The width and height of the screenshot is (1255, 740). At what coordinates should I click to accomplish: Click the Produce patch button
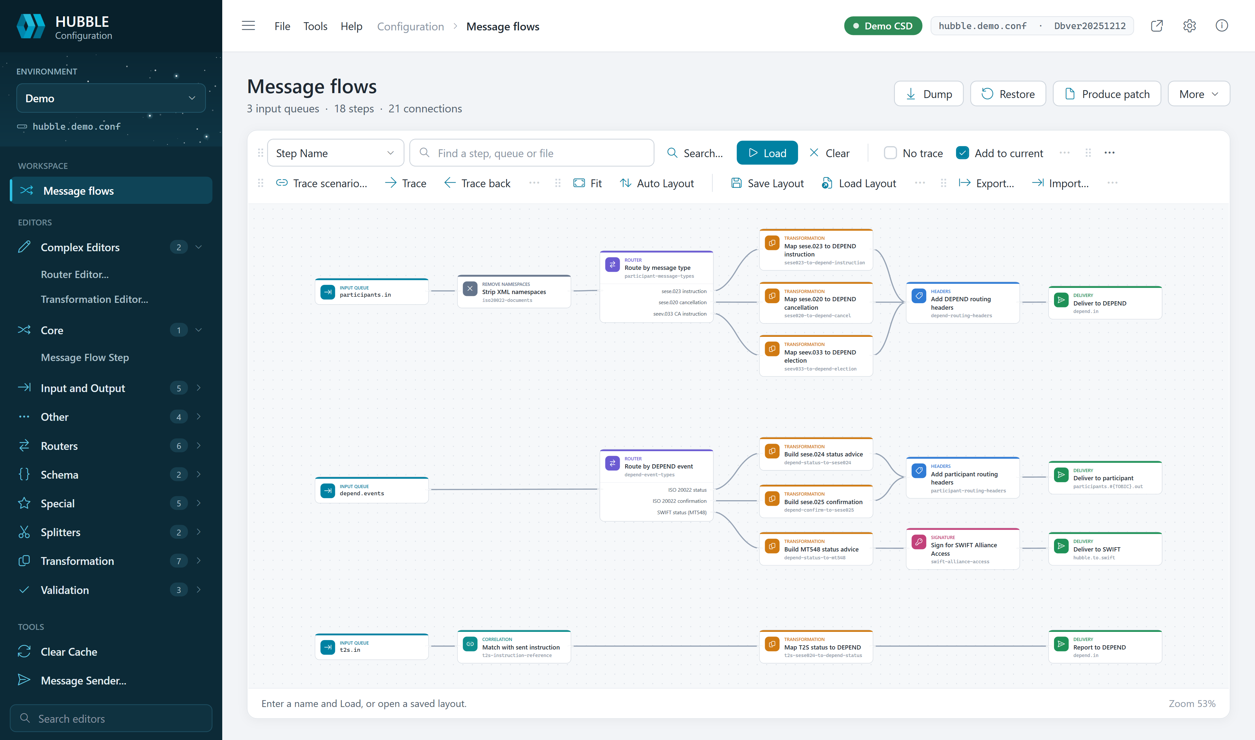[x=1106, y=94]
